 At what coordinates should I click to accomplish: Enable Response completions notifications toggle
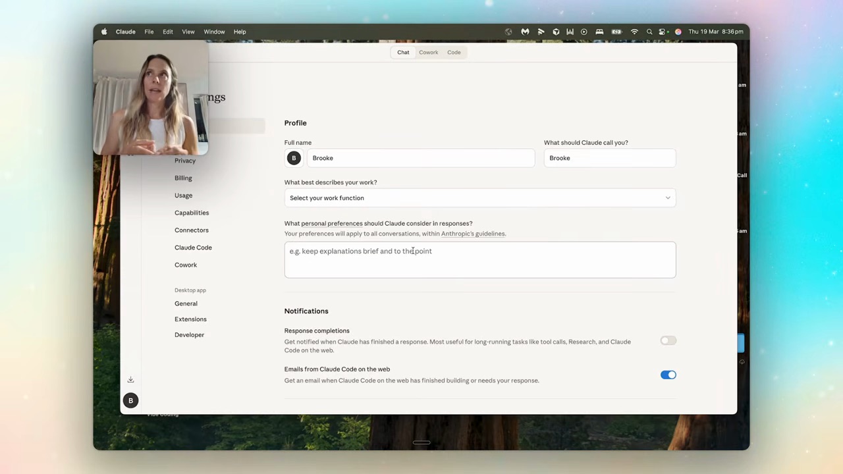point(668,340)
